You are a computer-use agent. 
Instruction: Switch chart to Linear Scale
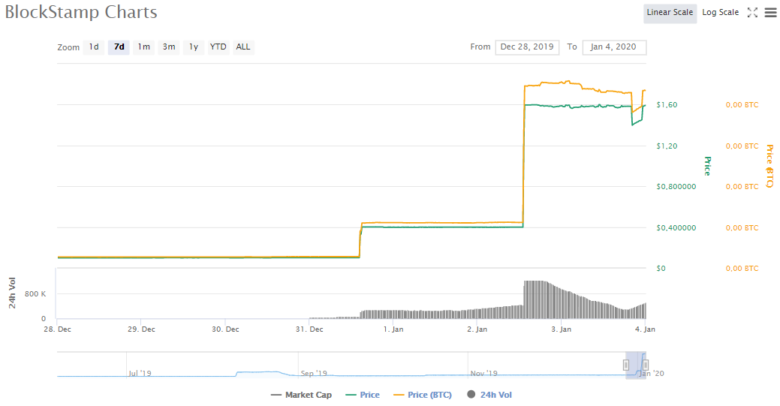pos(670,13)
